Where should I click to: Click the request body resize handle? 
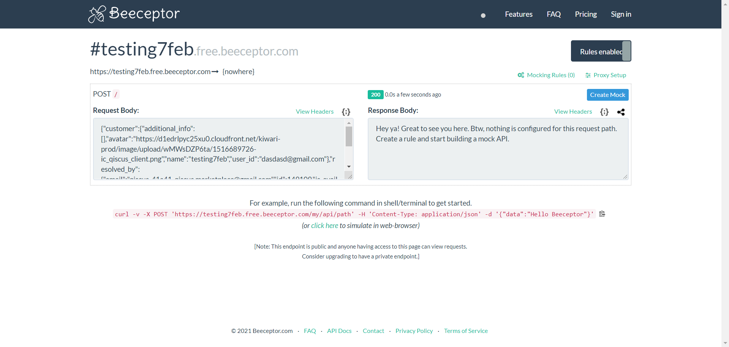350,176
